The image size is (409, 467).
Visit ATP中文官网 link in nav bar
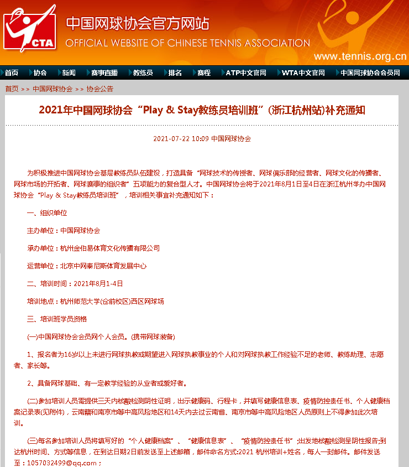point(246,73)
